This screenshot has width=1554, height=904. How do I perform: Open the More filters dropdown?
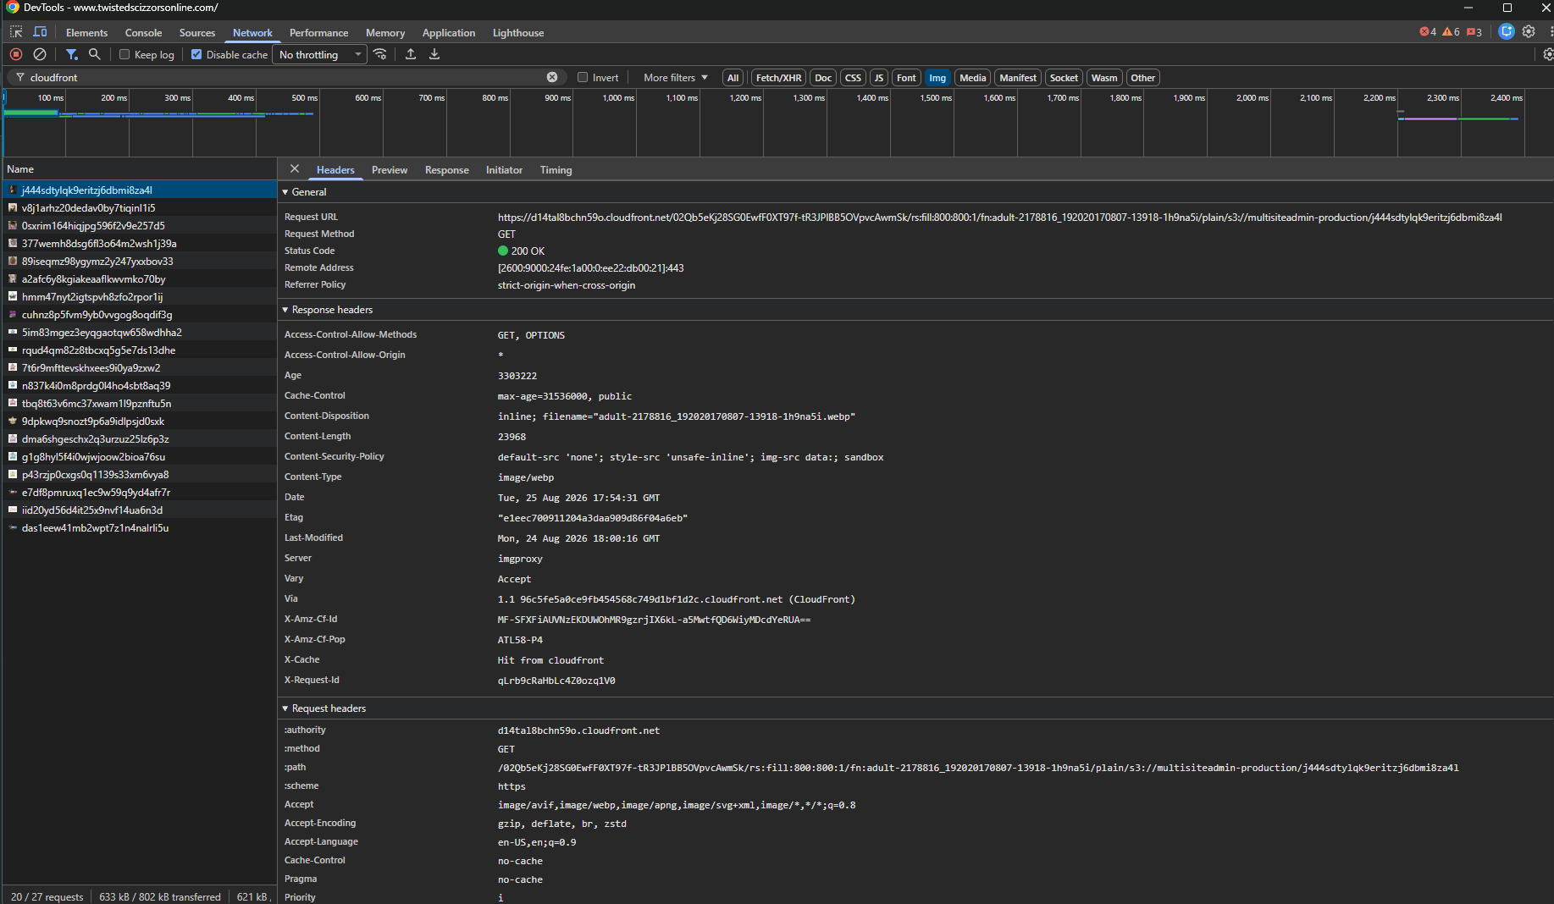[x=675, y=77]
